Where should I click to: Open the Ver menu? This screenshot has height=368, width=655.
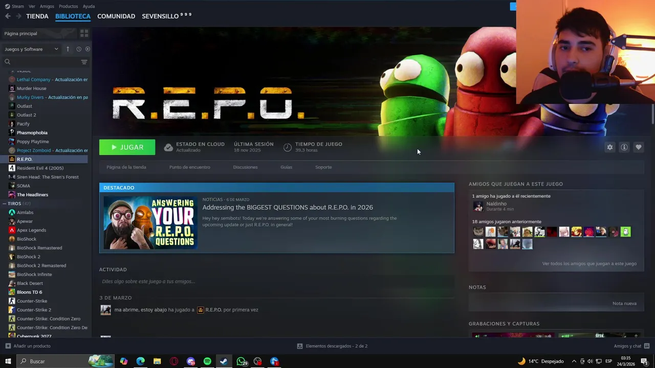point(32,6)
